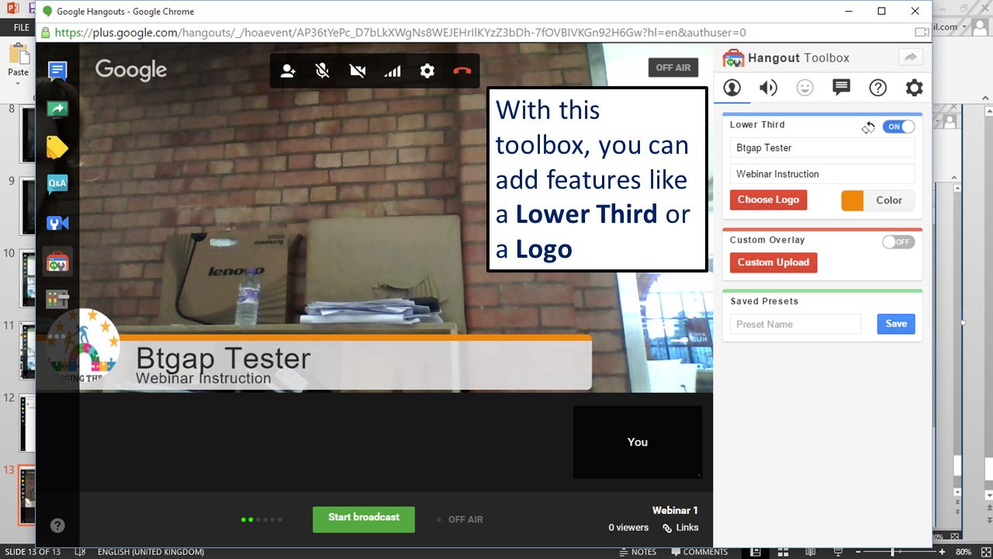Open the Toolbox settings gear tab

(915, 88)
